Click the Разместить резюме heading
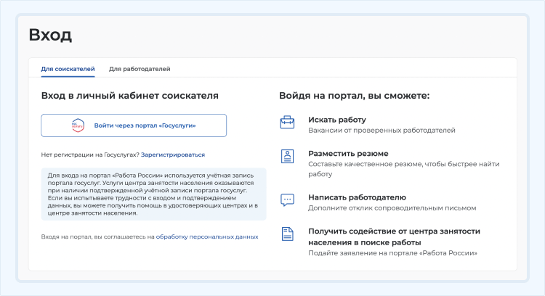The height and width of the screenshot is (296, 545). [348, 153]
